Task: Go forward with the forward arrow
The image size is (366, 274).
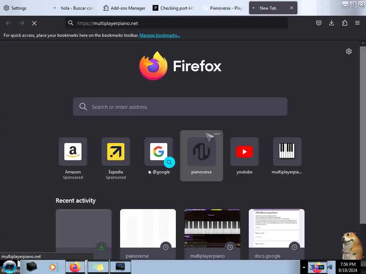Action: tap(21, 23)
